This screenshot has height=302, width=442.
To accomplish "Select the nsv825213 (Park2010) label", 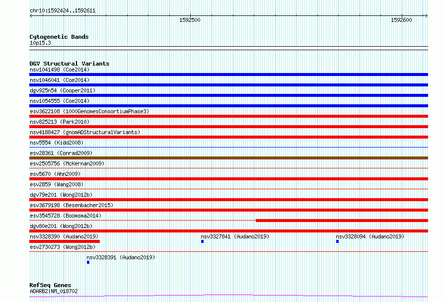I will tap(60, 122).
